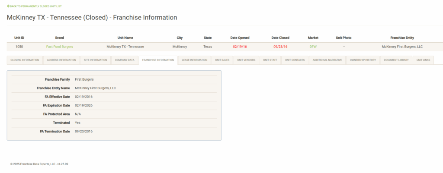The width and height of the screenshot is (443, 173).
Task: Switch to the Unit Sales tab
Action: (222, 60)
